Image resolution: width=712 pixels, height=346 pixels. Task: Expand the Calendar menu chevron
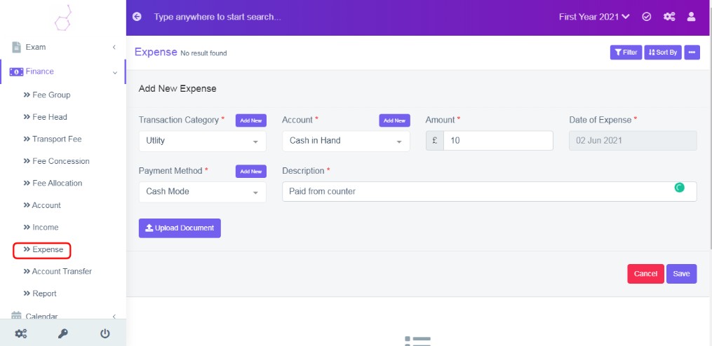[114, 317]
